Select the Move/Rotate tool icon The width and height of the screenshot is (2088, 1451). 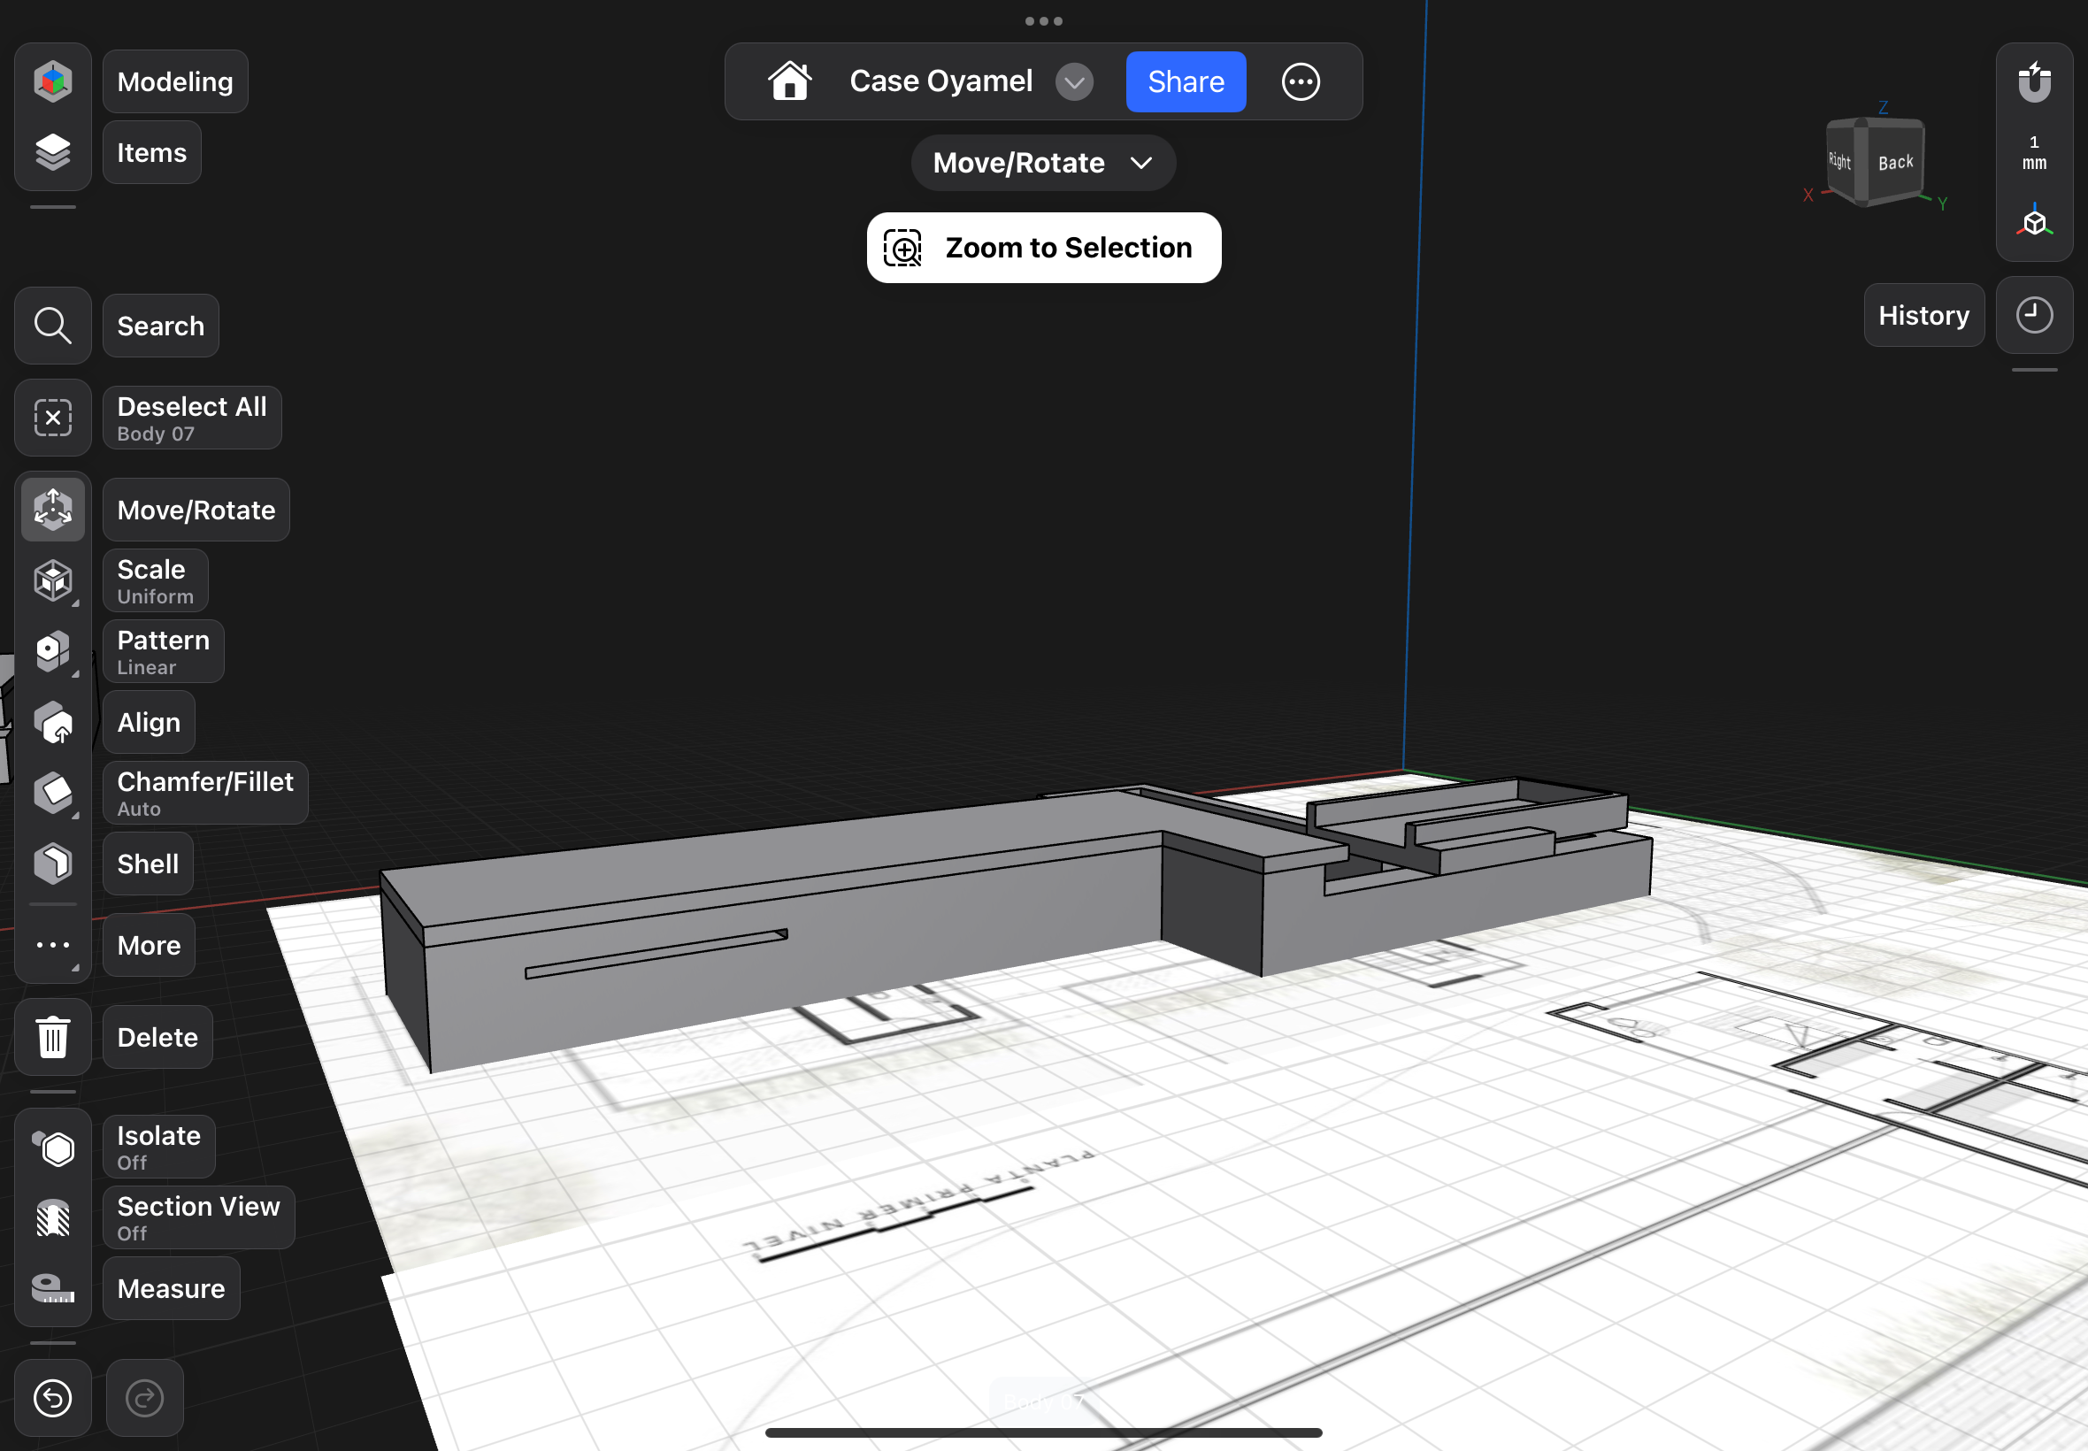pos(53,509)
